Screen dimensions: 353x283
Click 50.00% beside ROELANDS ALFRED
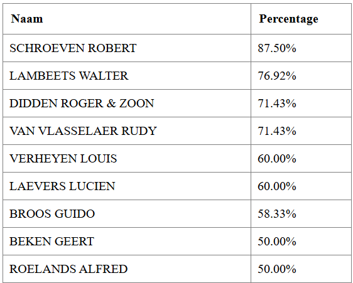tap(277, 269)
